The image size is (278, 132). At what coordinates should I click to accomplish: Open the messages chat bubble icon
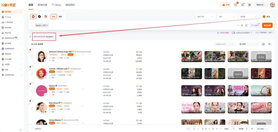(235, 5)
